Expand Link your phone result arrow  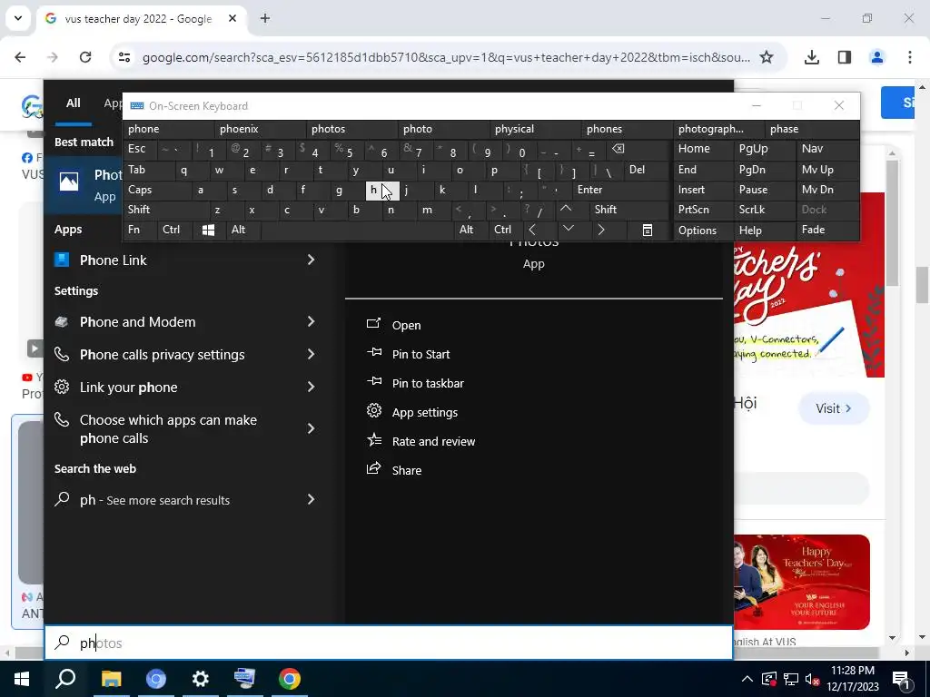click(x=311, y=387)
